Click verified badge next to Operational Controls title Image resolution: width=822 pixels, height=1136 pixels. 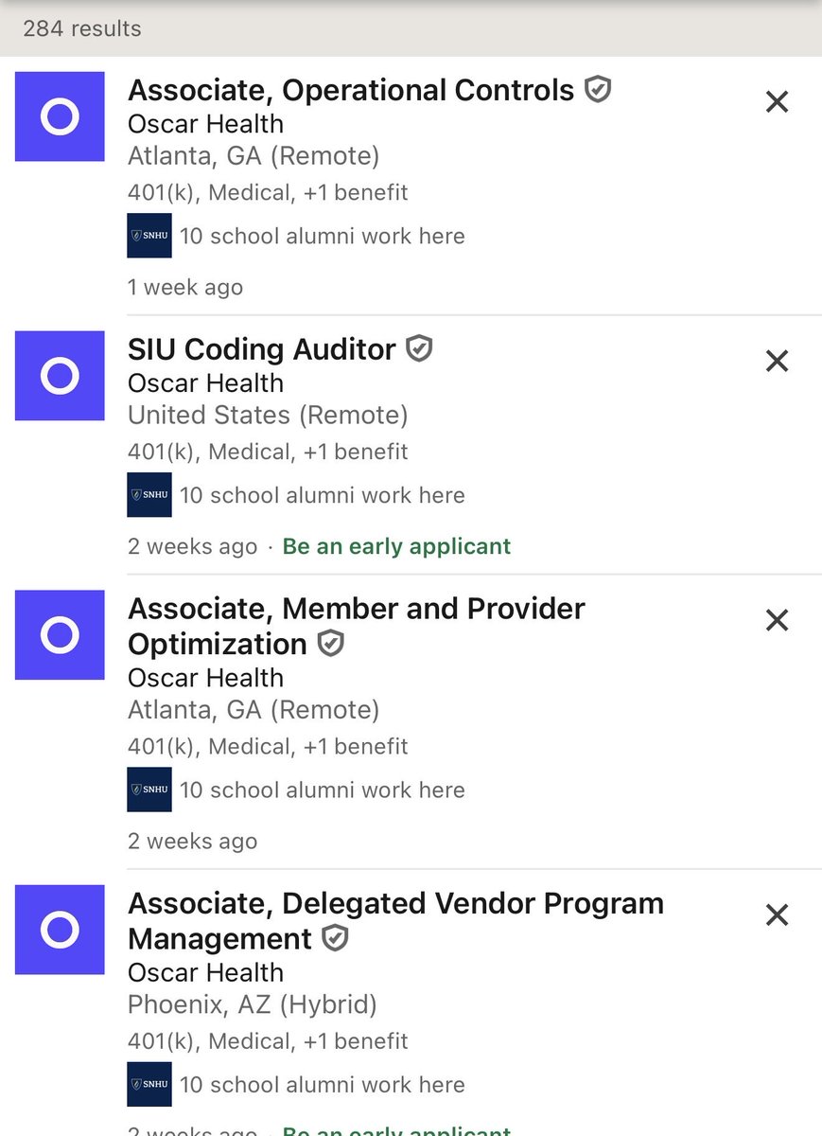[x=597, y=90]
